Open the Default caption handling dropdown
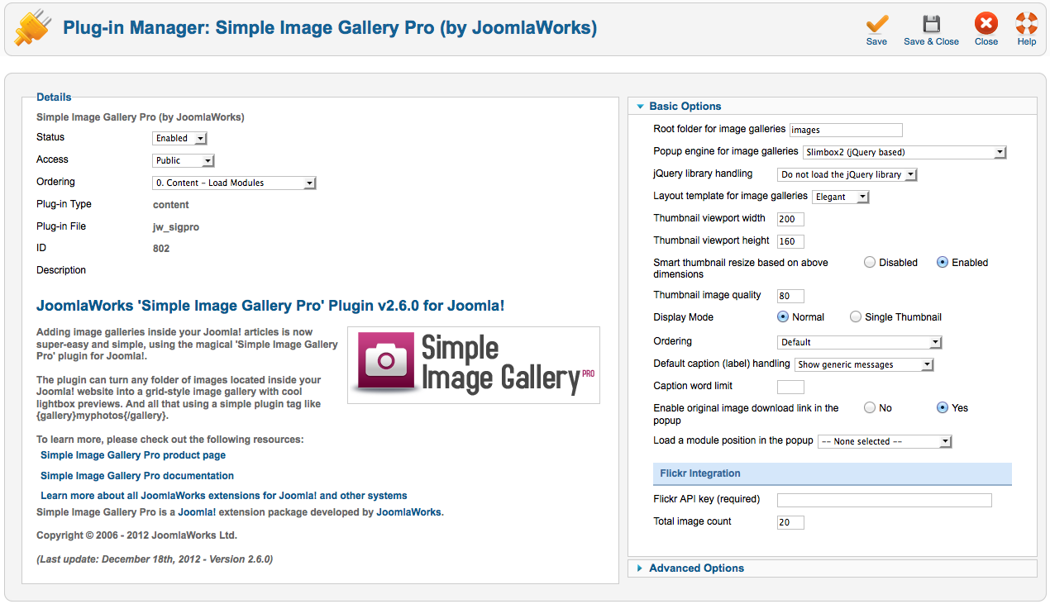The height and width of the screenshot is (604, 1050). [864, 365]
